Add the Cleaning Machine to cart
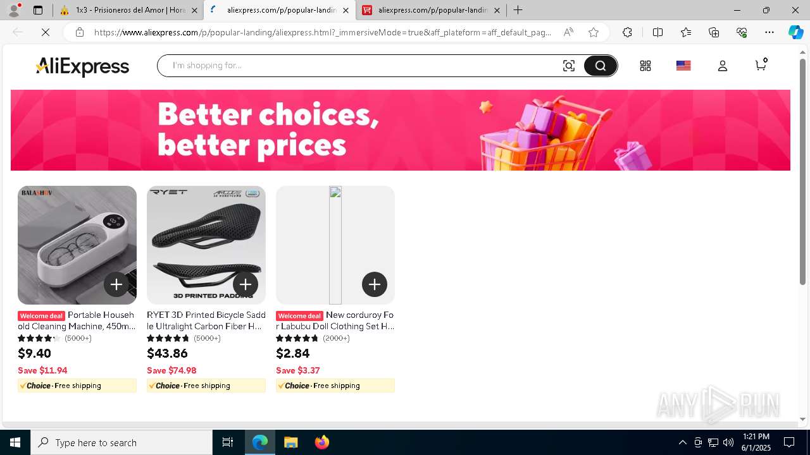This screenshot has height=455, width=810. tap(116, 284)
